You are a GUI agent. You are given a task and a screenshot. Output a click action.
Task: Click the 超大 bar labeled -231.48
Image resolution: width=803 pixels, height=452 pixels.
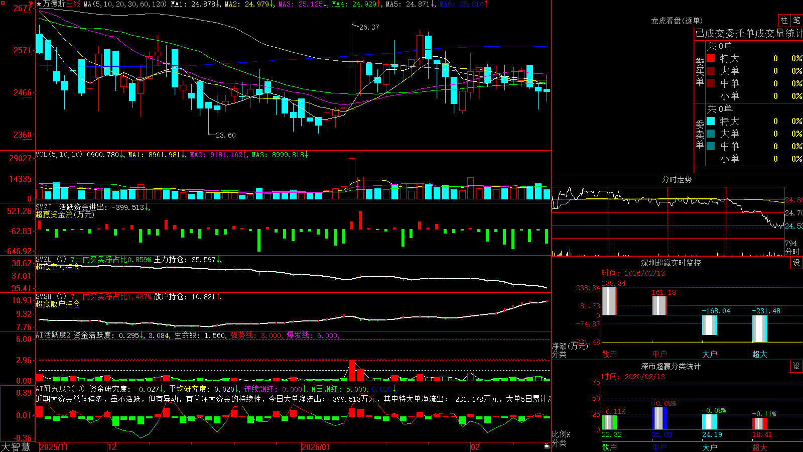(x=760, y=328)
